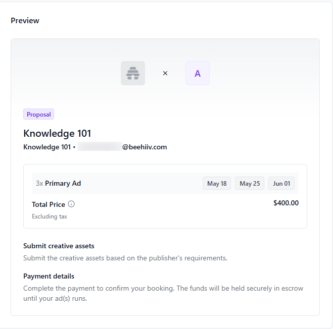The width and height of the screenshot is (333, 329).
Task: Click the escrow payment description text
Action: [163, 293]
